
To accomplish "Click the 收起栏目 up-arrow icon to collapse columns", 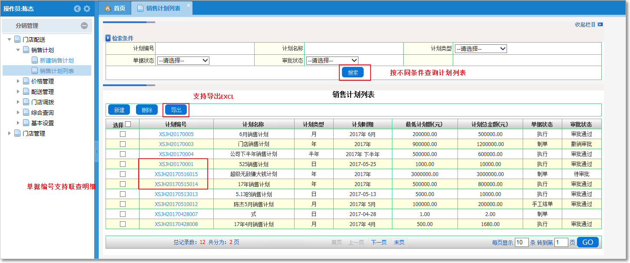I will point(600,25).
